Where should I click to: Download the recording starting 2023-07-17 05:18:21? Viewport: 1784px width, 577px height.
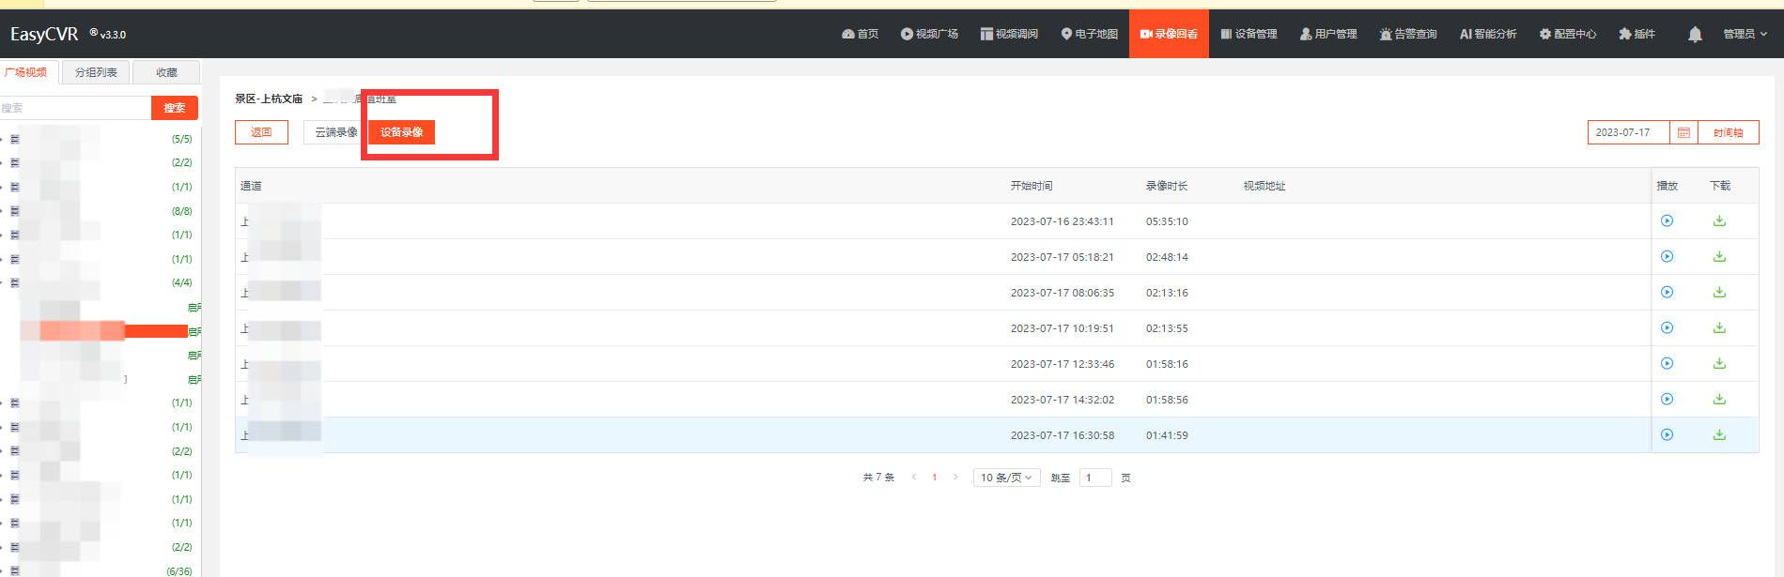[x=1719, y=257]
